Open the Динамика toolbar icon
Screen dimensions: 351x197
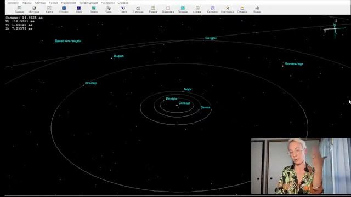pyautogui.click(x=168, y=9)
